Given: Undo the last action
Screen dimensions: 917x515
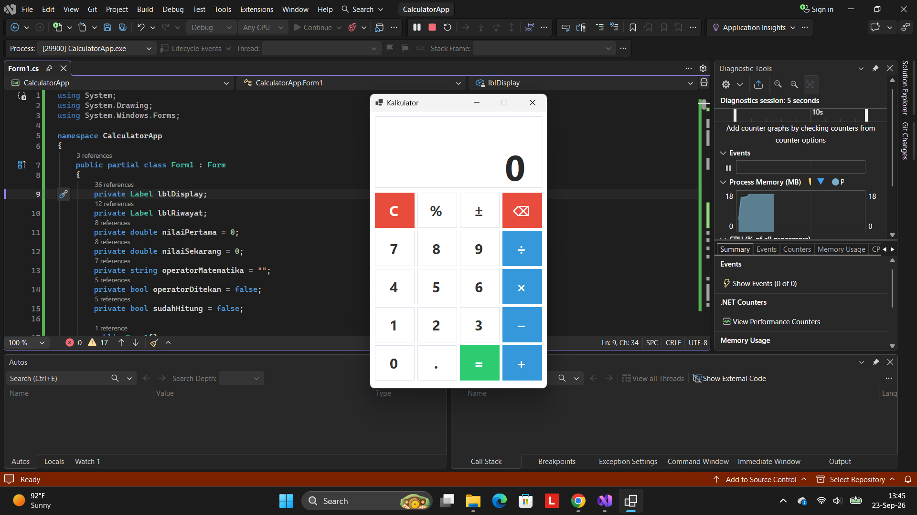Looking at the screenshot, I should (x=141, y=28).
